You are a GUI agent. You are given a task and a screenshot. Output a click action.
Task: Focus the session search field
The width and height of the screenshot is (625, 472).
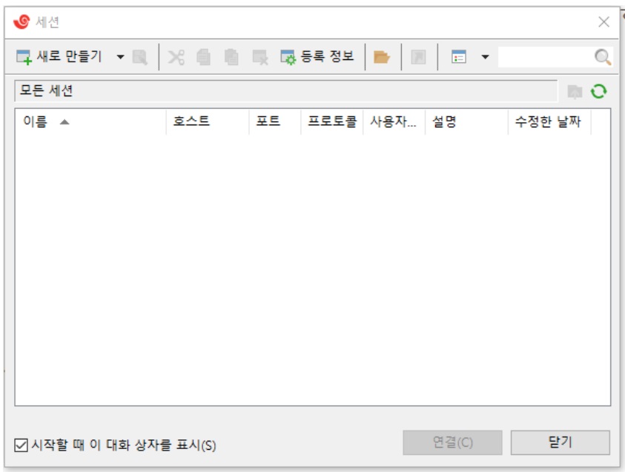coord(546,57)
